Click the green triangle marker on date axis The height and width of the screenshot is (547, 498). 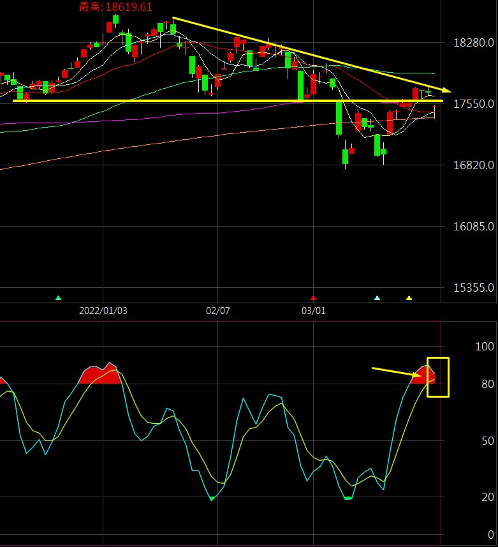58,298
